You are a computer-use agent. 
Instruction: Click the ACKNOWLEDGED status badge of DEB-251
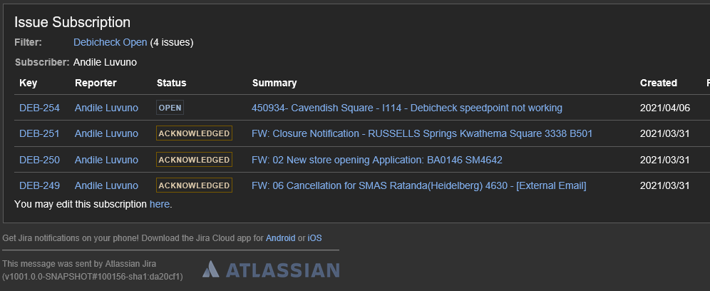point(194,133)
